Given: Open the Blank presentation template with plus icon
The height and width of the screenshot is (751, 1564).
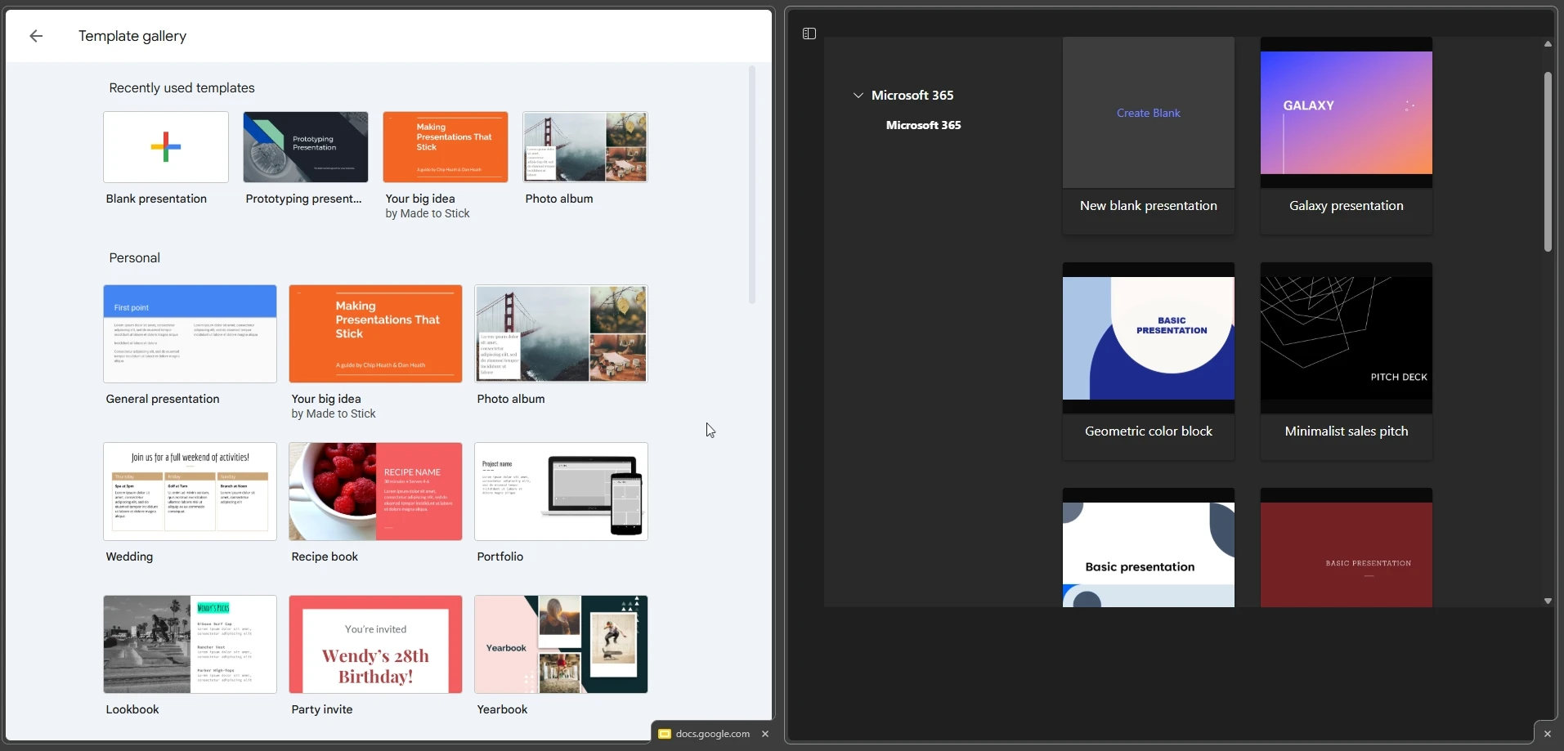Looking at the screenshot, I should (x=166, y=147).
